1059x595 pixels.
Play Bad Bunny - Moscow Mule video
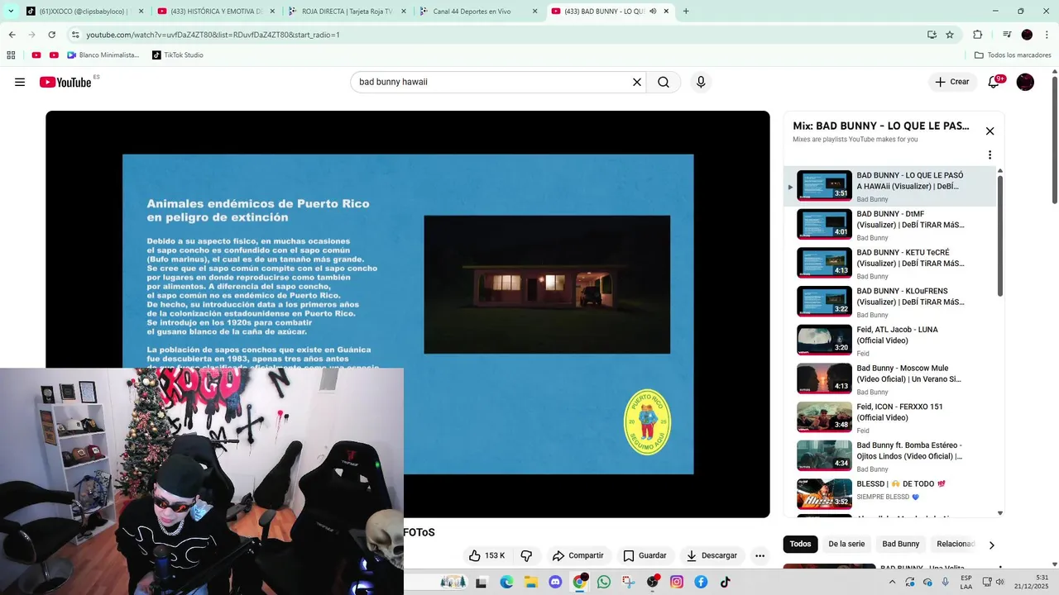click(x=890, y=378)
